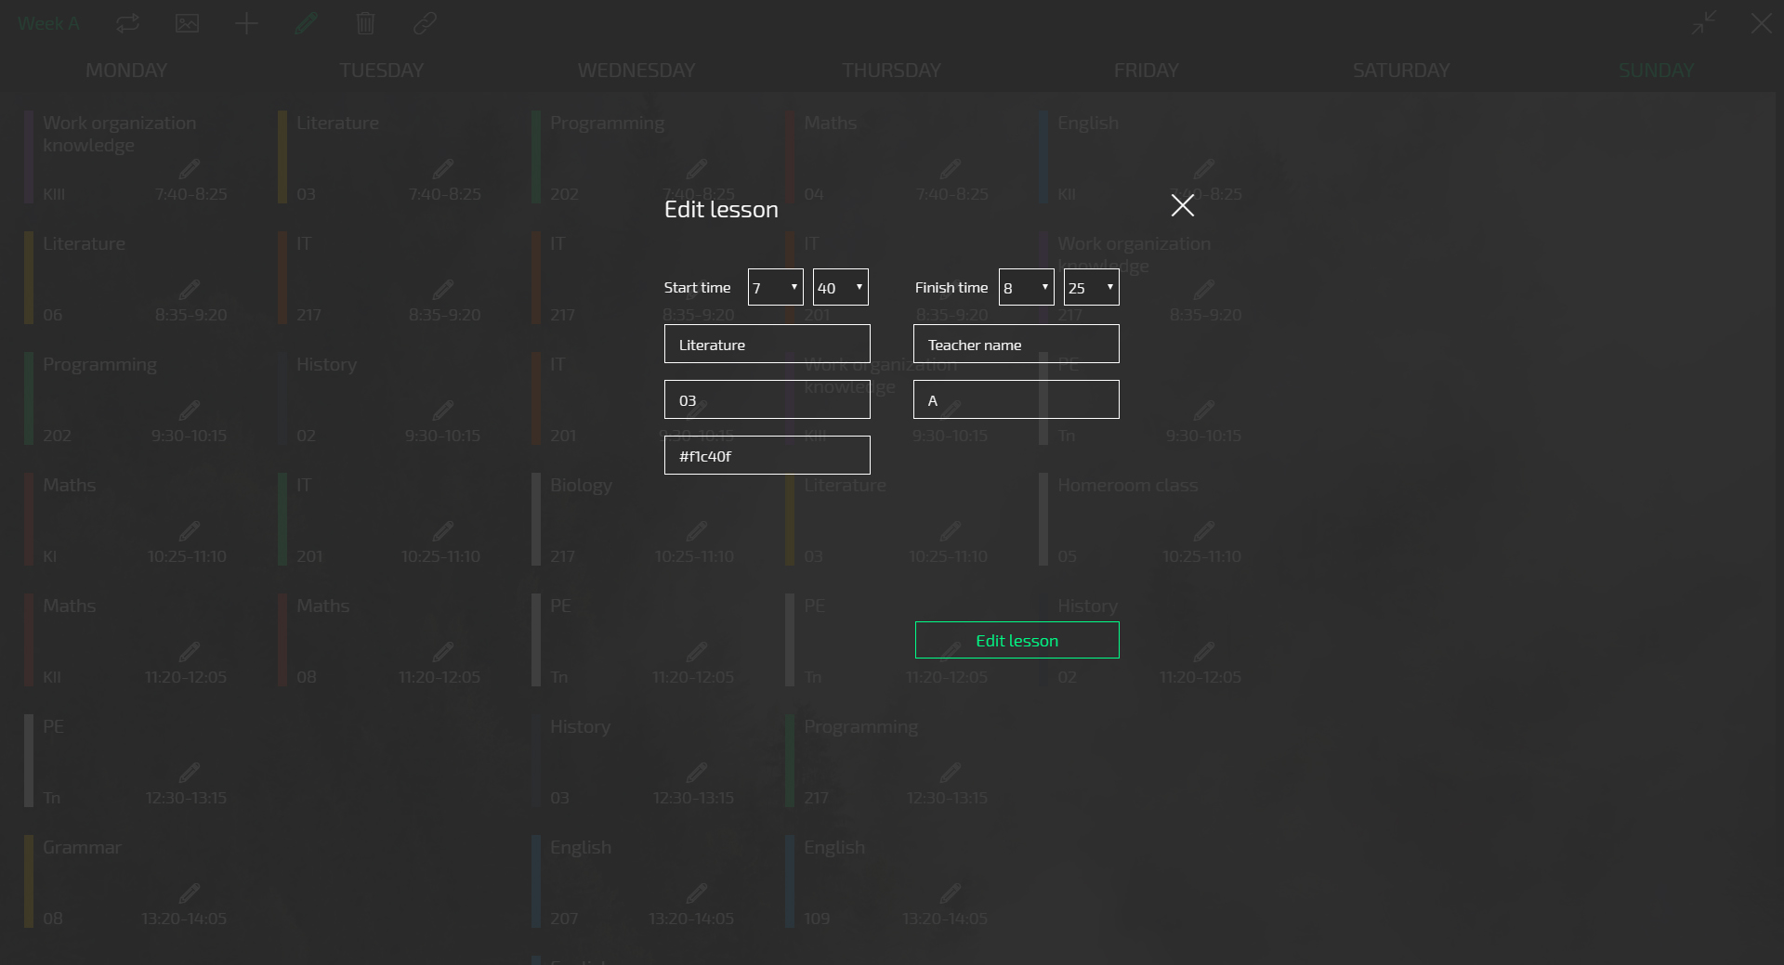
Task: Click Thursday Programming lesson title
Action: 860,726
